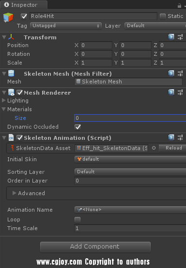
Task: Collapse the Skeleton Animation (Script) component
Action: (x=4, y=138)
